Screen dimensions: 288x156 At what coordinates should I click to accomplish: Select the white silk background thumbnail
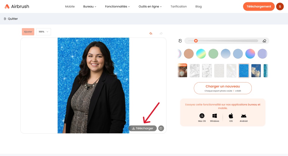[x=194, y=71]
